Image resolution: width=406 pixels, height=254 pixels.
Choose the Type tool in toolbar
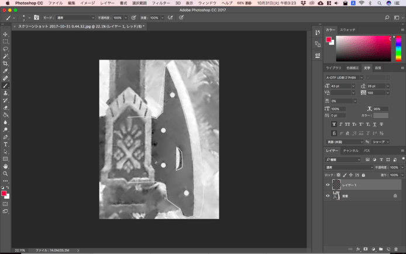(5, 144)
